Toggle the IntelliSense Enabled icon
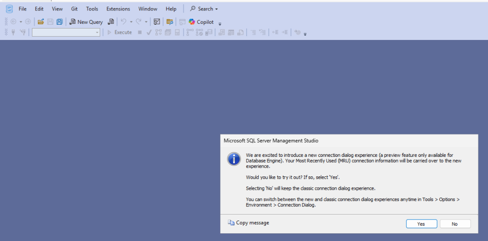The image size is (488, 241). 177,32
